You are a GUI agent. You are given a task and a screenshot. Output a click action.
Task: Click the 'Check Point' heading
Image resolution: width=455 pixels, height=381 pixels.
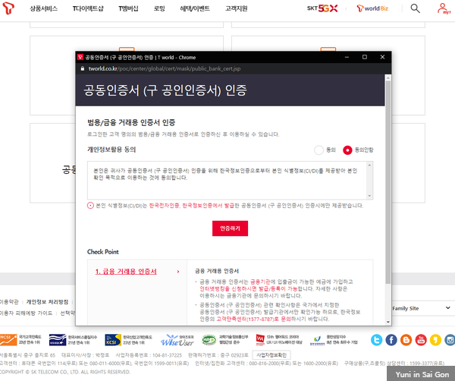[x=102, y=252]
